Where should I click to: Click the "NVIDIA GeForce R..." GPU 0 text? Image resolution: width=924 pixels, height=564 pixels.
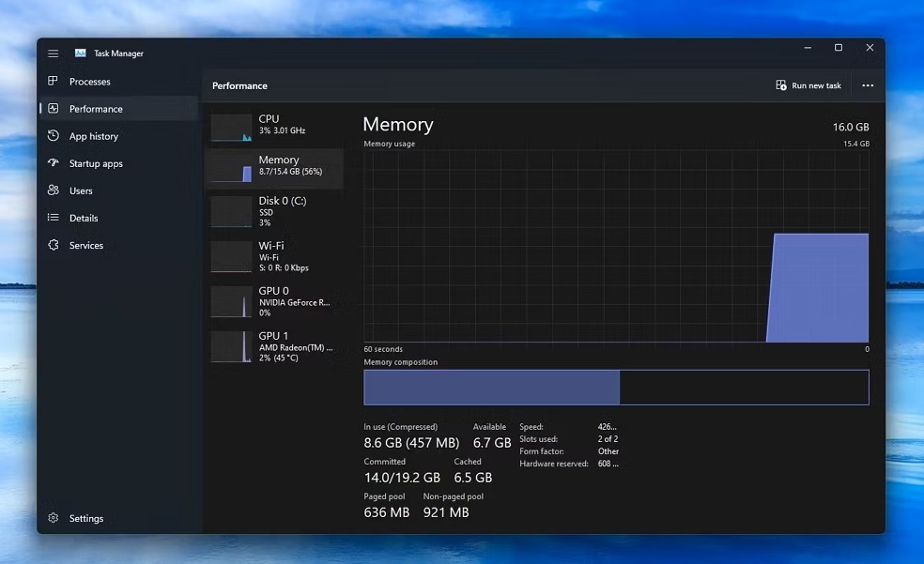295,302
